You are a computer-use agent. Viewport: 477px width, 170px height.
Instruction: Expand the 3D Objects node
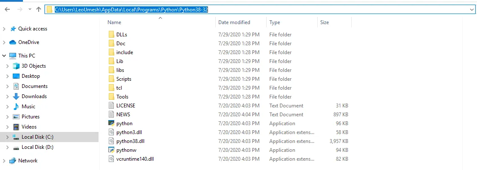pos(8,66)
